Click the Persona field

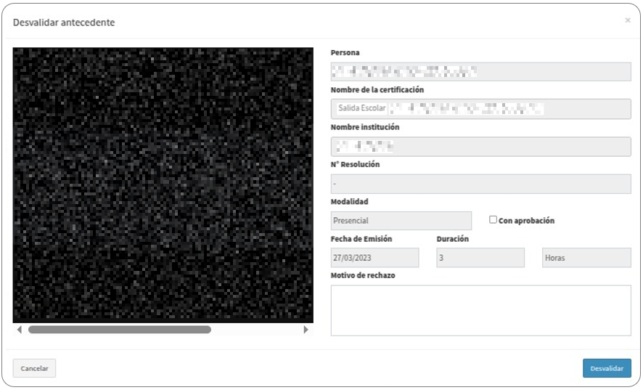coord(480,72)
